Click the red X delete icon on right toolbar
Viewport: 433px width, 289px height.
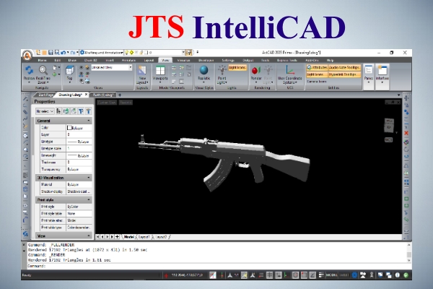(406, 133)
